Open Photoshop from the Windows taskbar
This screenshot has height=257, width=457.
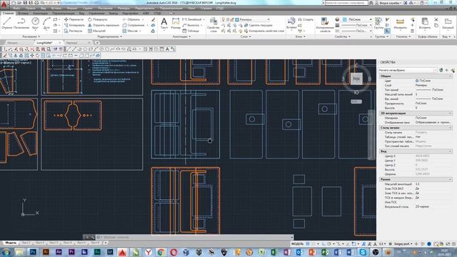[33, 252]
